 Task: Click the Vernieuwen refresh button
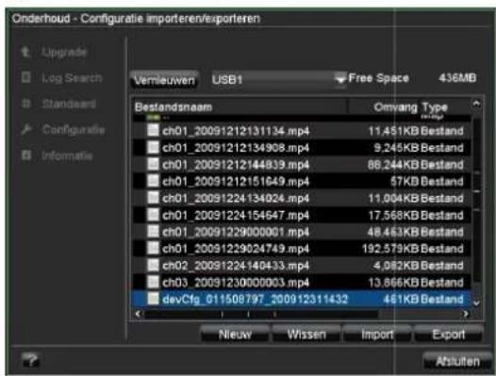tap(164, 80)
